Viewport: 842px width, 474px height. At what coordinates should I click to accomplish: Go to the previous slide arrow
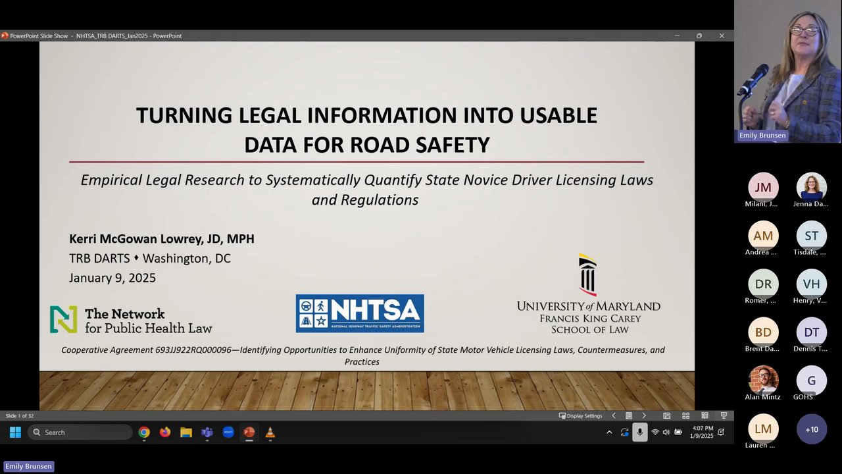click(x=614, y=415)
